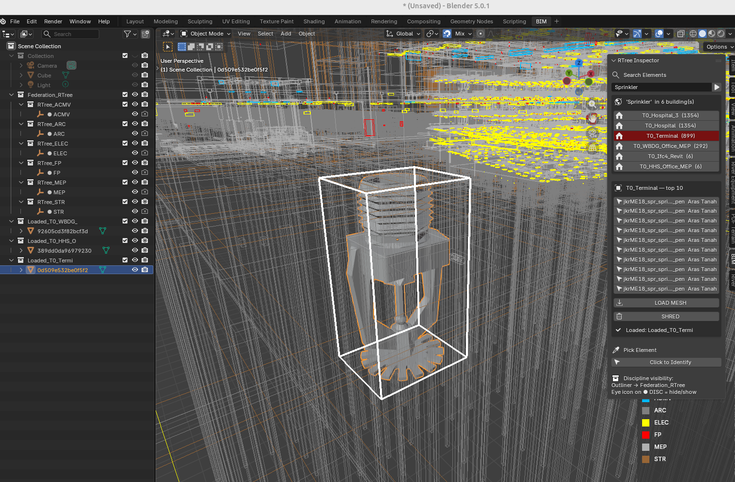This screenshot has width=735, height=482.
Task: Open the Options dropdown in the viewport
Action: pos(719,47)
